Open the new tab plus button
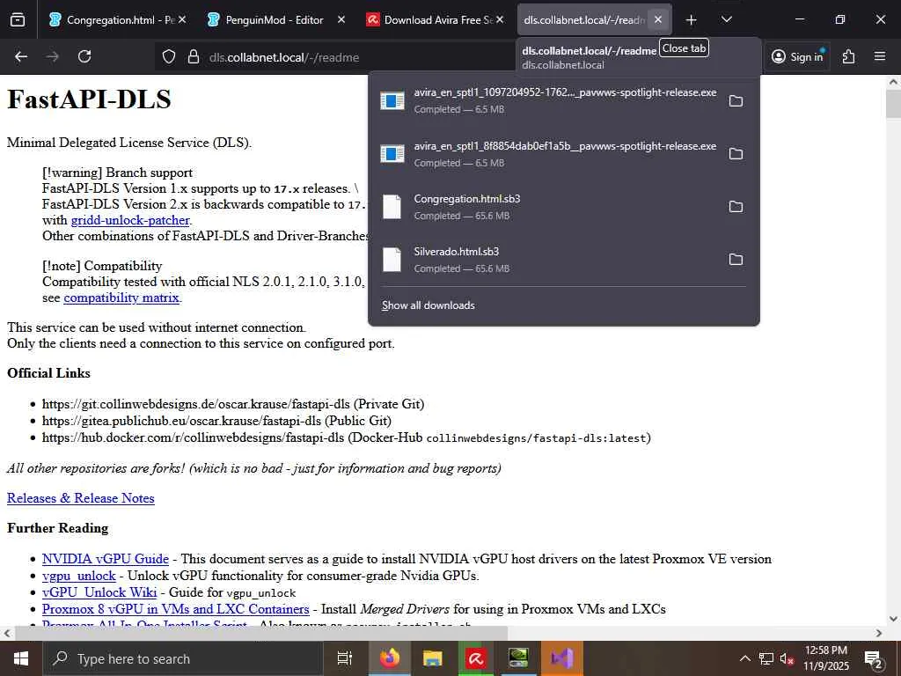Screen dimensions: 901x676 click(692, 20)
